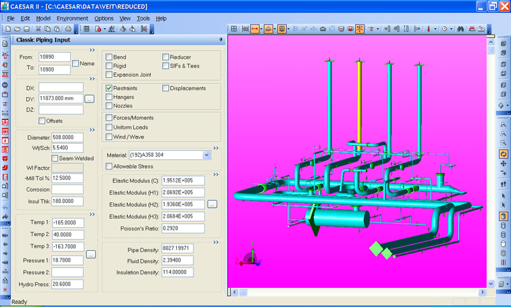
Task: Select the orbit rotate view tool
Action: pyautogui.click(x=503, y=154)
